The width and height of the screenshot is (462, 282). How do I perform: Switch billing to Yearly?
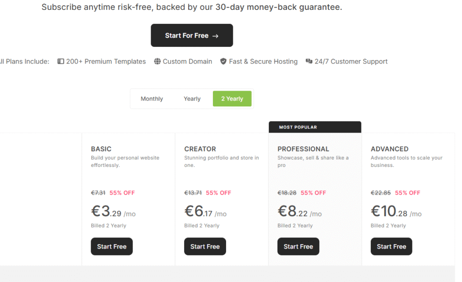[192, 99]
